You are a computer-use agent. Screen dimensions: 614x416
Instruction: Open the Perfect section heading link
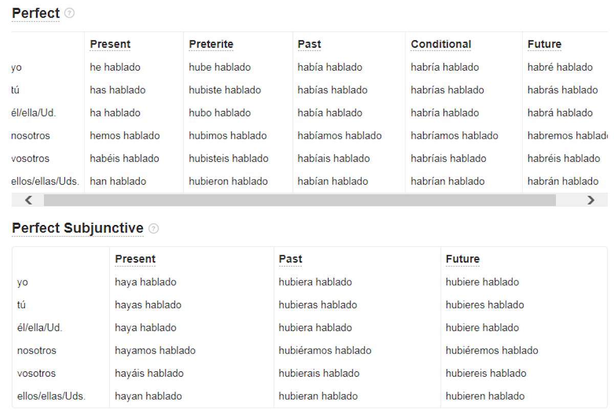click(36, 13)
